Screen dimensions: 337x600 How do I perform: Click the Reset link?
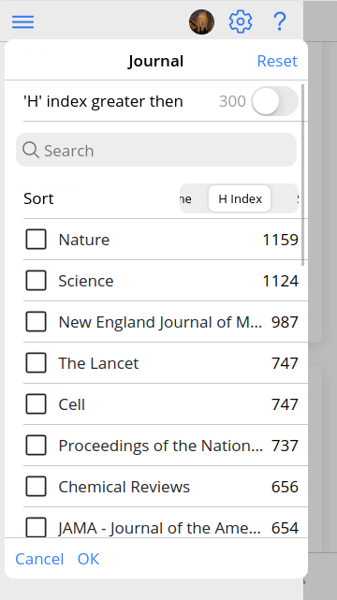coord(277,61)
